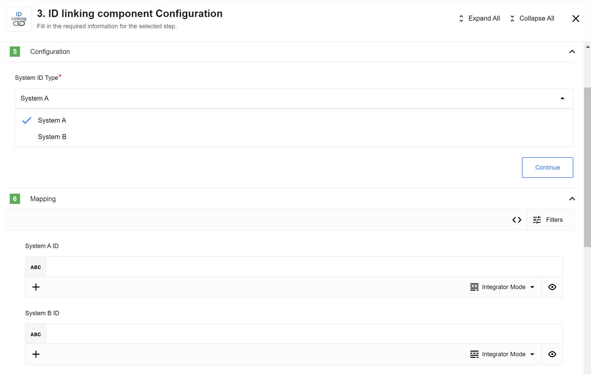
Task: Add a value with System B ID plus icon
Action: click(x=36, y=354)
